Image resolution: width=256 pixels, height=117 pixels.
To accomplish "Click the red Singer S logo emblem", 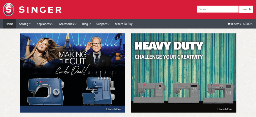I will [x=9, y=9].
